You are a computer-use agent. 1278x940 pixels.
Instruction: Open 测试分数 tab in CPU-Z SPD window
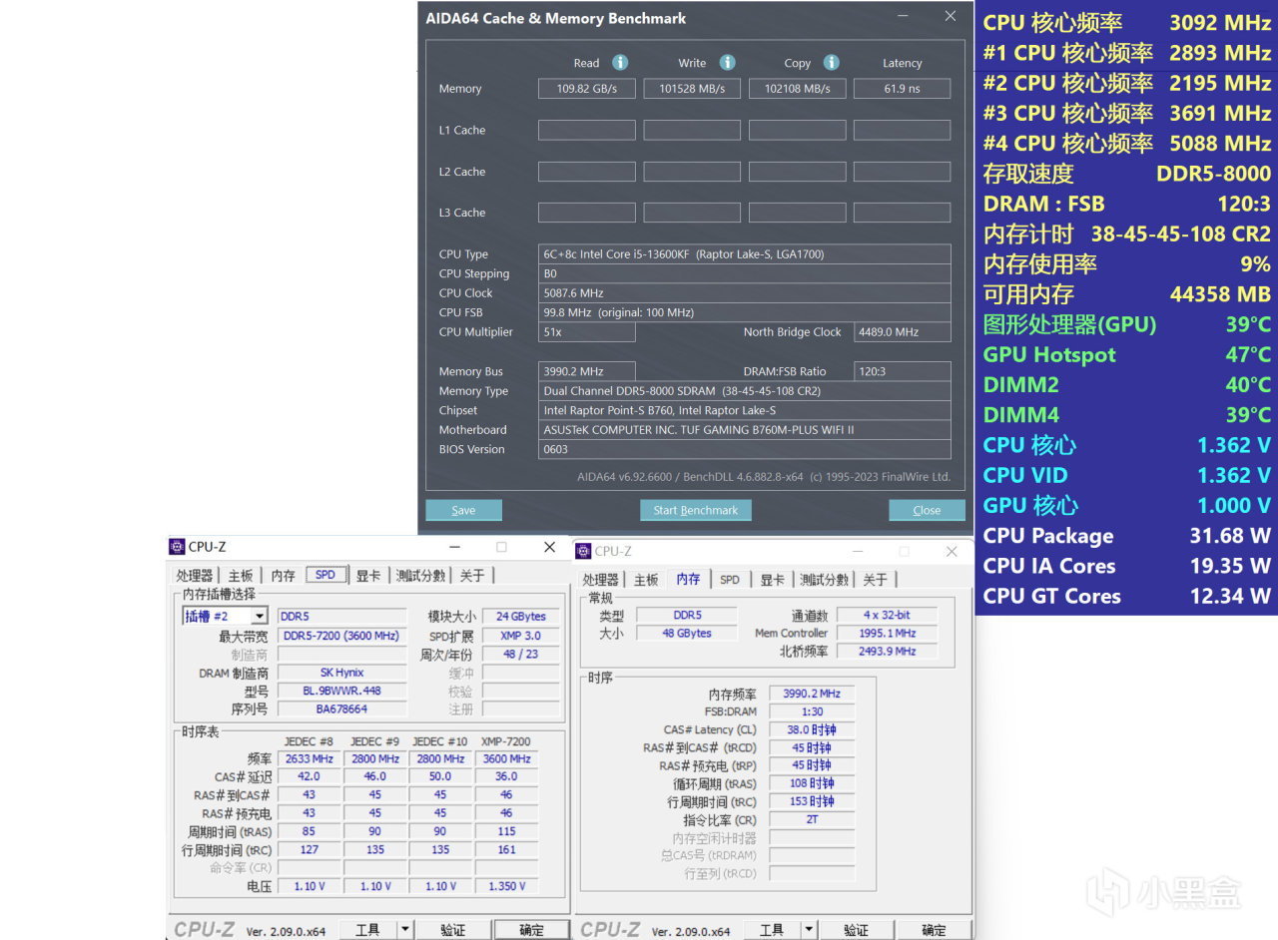coord(419,576)
